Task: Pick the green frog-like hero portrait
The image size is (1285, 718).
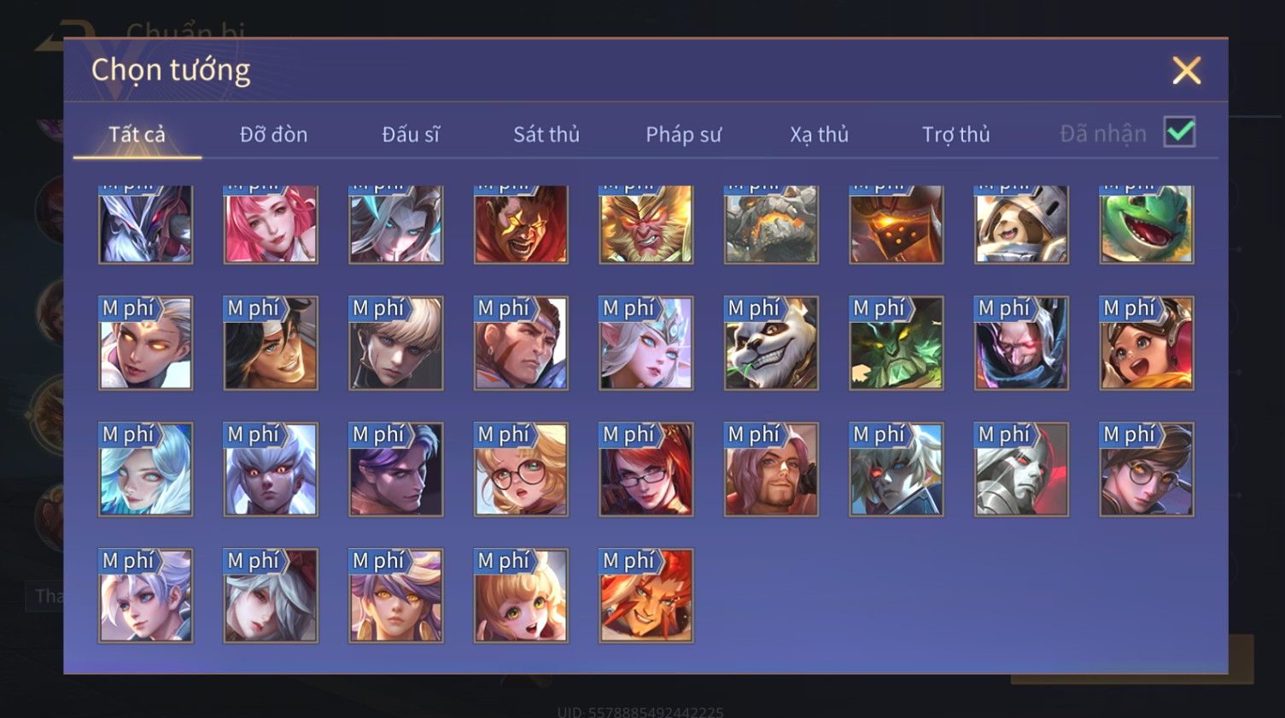Action: click(1147, 225)
